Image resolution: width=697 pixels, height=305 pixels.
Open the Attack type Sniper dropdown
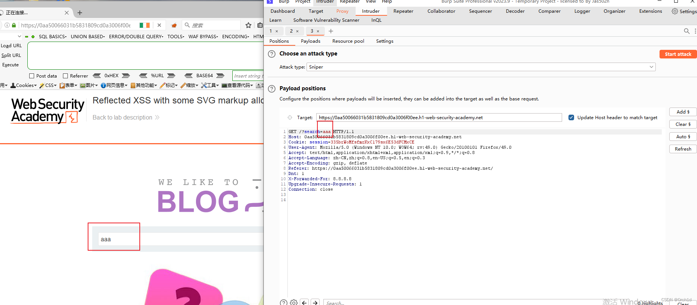[481, 67]
